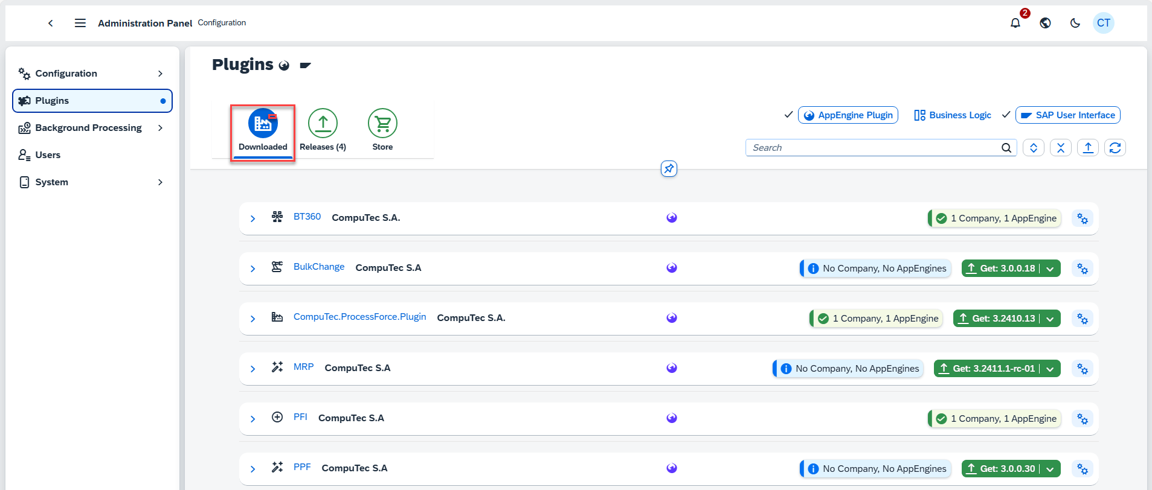Click the upload plugin icon

(x=1087, y=148)
